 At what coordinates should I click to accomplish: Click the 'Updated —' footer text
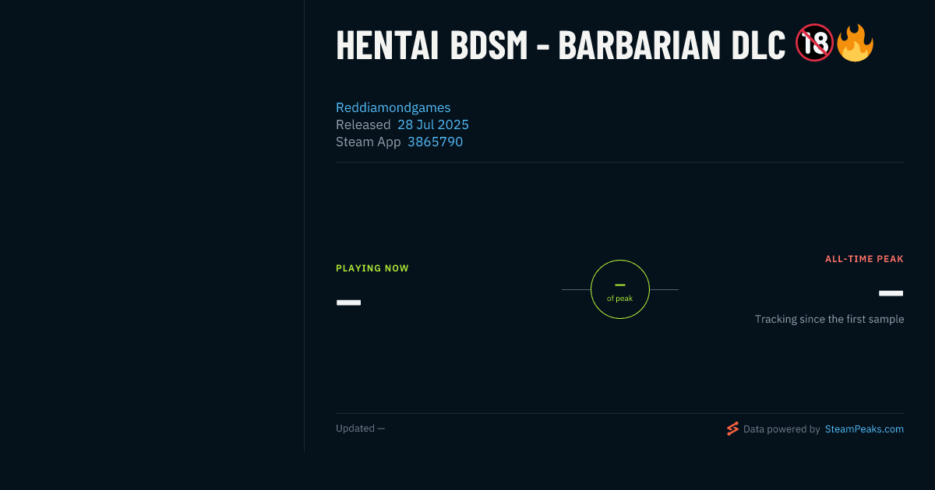coord(360,429)
